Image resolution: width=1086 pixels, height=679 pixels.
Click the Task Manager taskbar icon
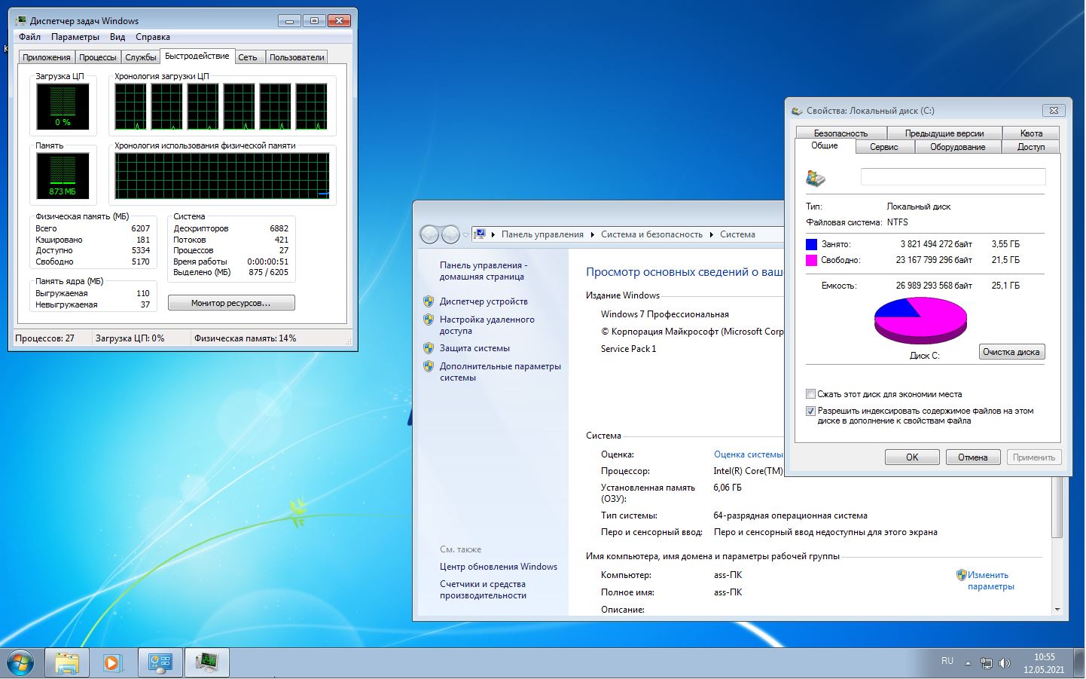[206, 662]
